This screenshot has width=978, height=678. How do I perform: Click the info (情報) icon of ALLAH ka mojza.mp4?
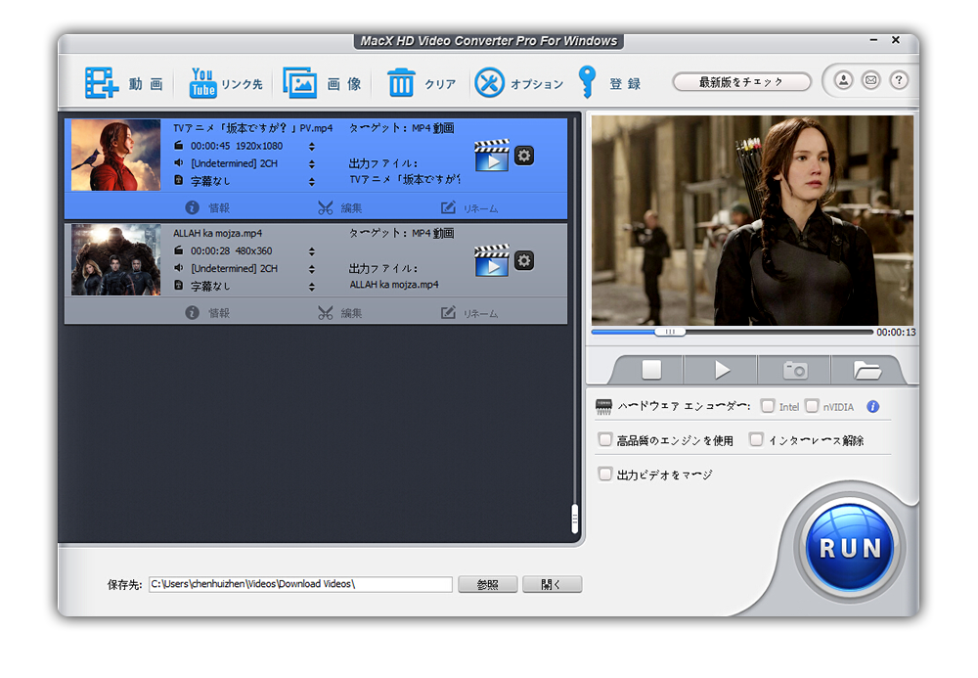192,312
